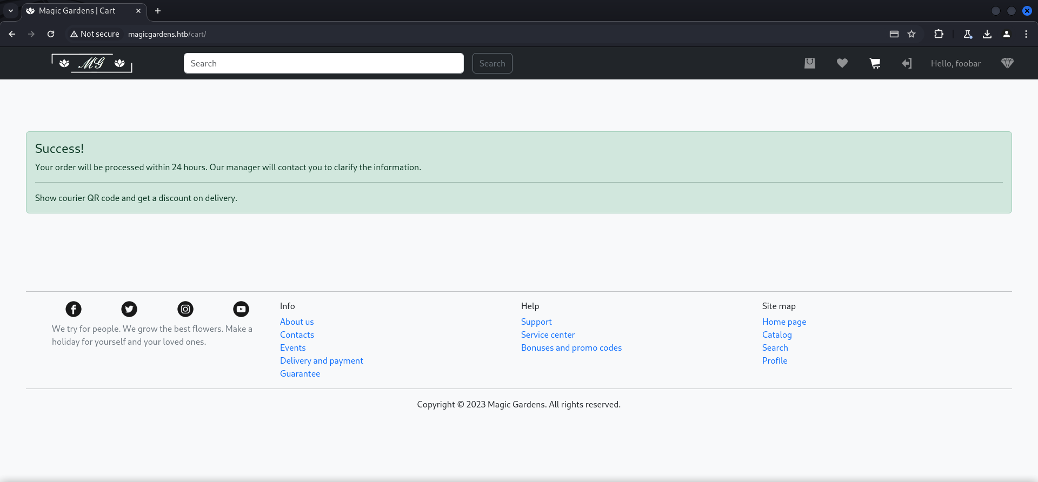Open the wishlist heart icon
This screenshot has width=1038, height=482.
842,63
